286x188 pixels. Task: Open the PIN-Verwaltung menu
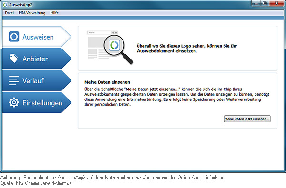(x=32, y=13)
